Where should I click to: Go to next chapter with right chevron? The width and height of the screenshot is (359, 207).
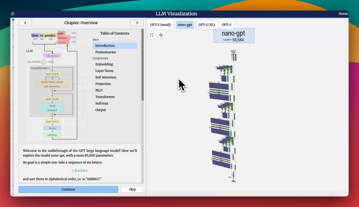point(137,23)
